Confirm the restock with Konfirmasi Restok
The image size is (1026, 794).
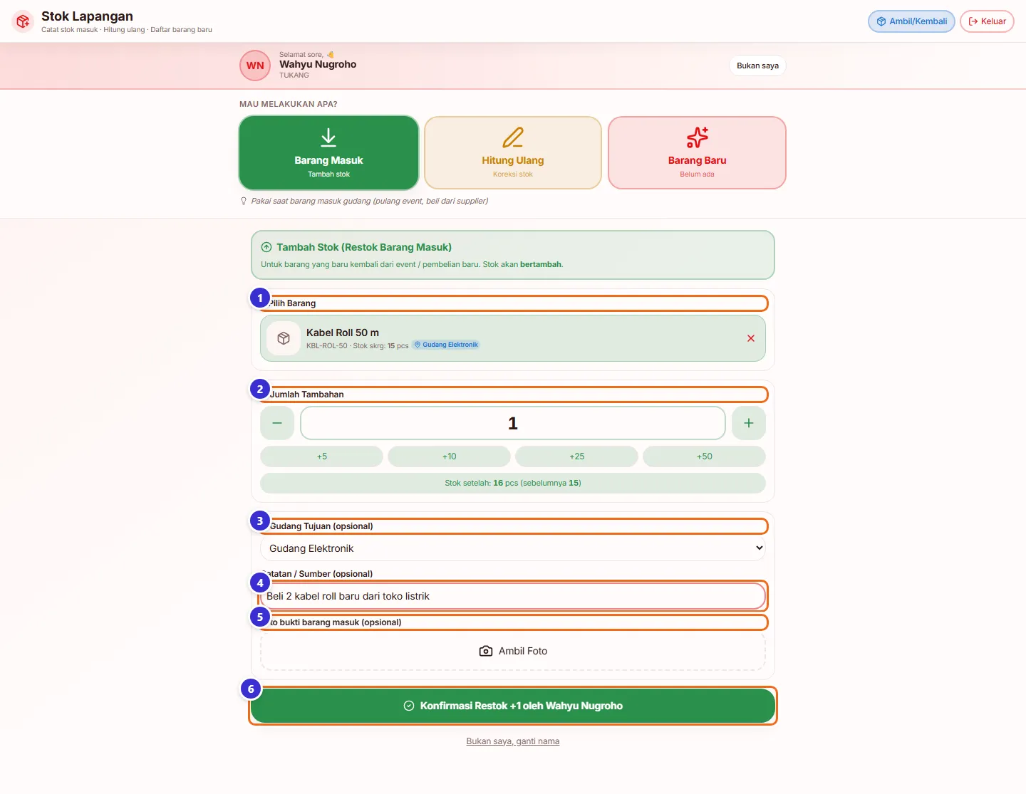[x=513, y=706]
